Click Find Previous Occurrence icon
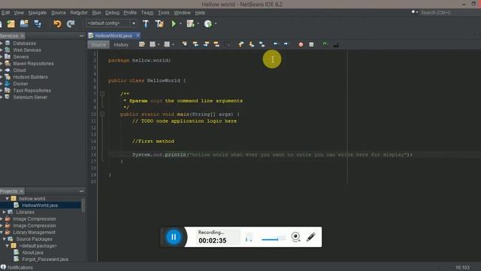 click(x=195, y=44)
